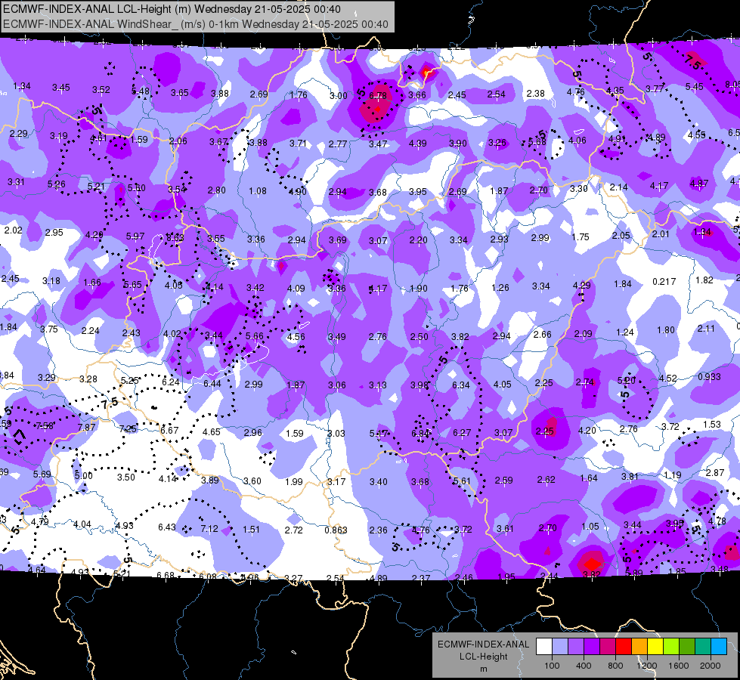740x680 pixels.
Task: Click the wind shear value 6.78
Action: tap(377, 95)
